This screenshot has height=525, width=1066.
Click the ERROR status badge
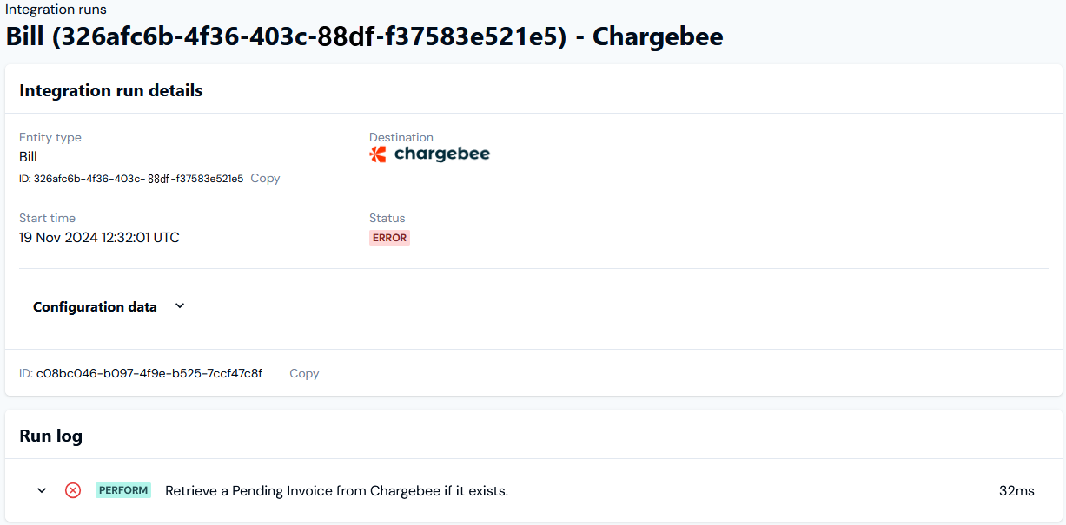[x=389, y=238]
